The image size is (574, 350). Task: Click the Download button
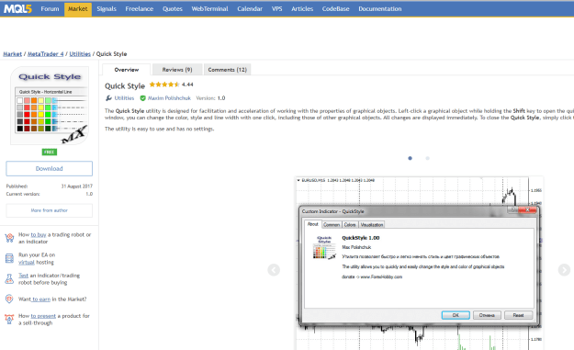pos(49,168)
